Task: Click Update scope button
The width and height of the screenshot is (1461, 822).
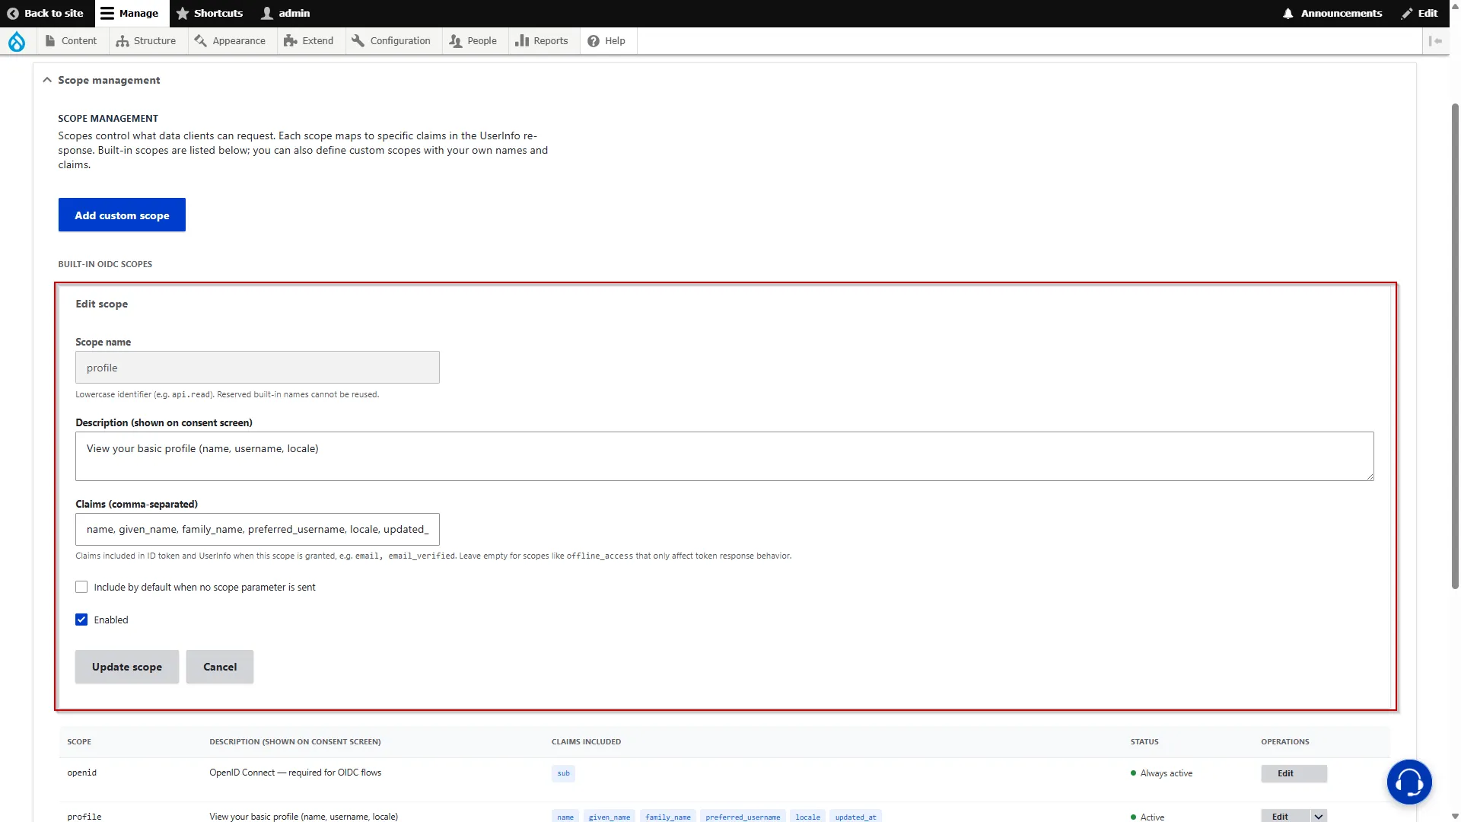Action: (x=127, y=667)
